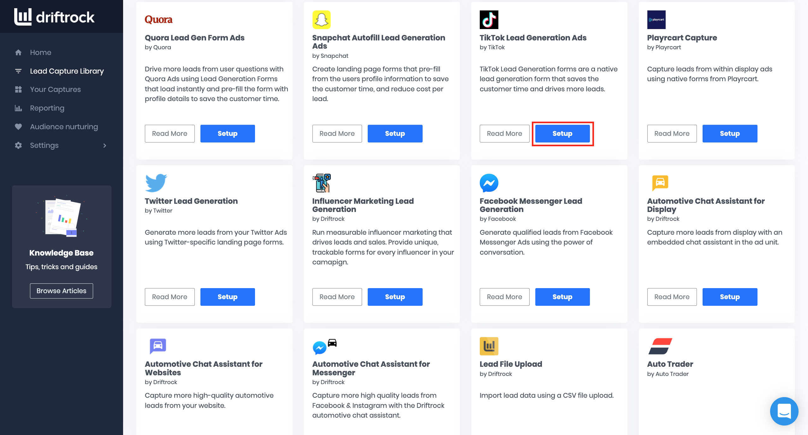This screenshot has height=435, width=808.
Task: Open the Reporting section
Action: tap(47, 108)
